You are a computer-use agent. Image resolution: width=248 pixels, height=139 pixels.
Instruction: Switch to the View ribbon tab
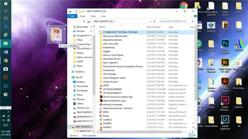tap(104, 16)
